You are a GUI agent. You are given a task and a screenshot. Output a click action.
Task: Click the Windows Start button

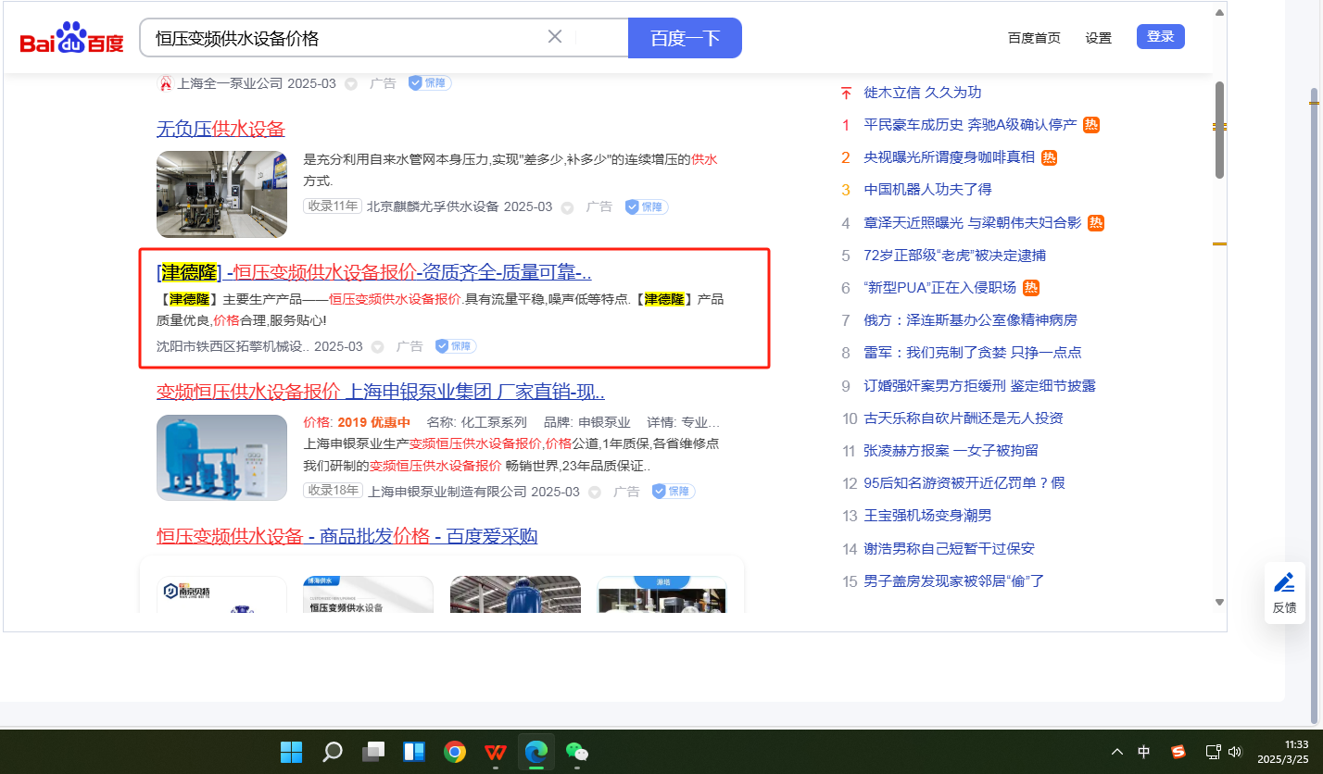coord(291,751)
